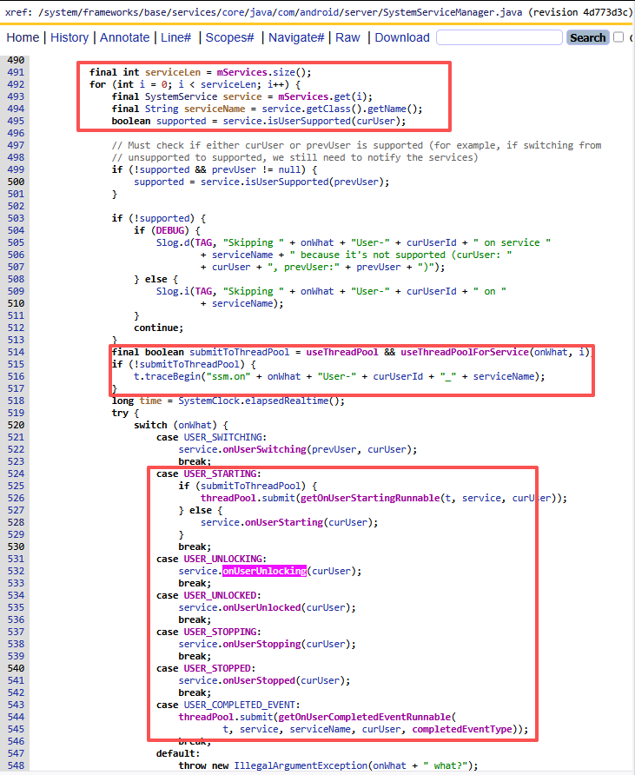Open onUserStopped symbol on line 541
635x775 pixels.
(x=259, y=680)
